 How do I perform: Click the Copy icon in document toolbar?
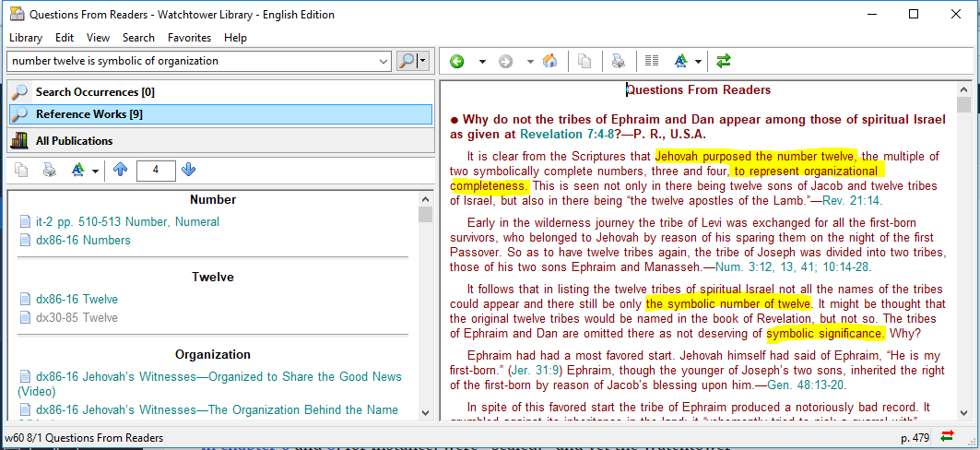[x=584, y=61]
